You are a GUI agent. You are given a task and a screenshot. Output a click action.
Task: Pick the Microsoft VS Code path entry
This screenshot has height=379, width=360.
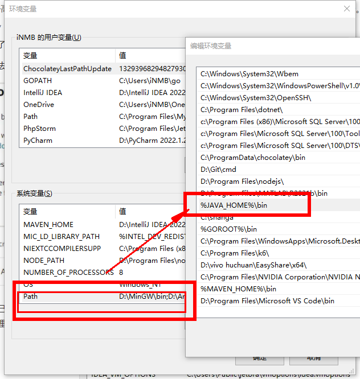pyautogui.click(x=267, y=300)
